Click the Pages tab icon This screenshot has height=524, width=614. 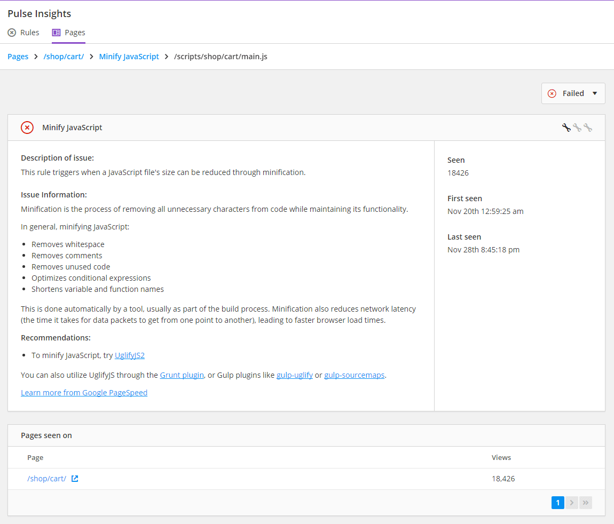point(56,32)
